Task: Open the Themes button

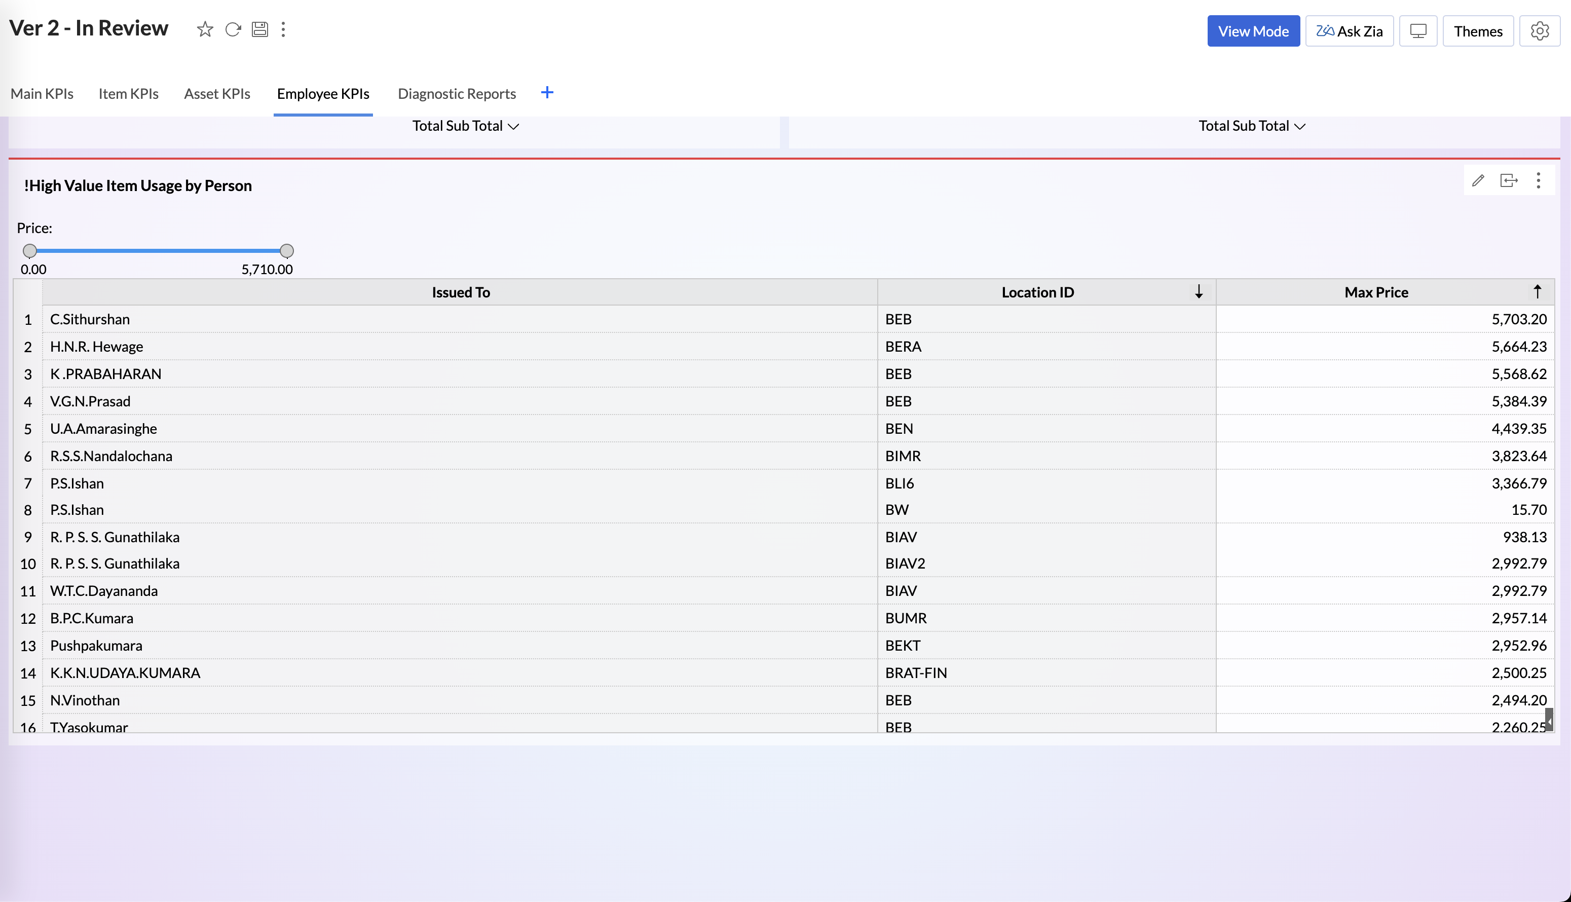Action: tap(1477, 31)
